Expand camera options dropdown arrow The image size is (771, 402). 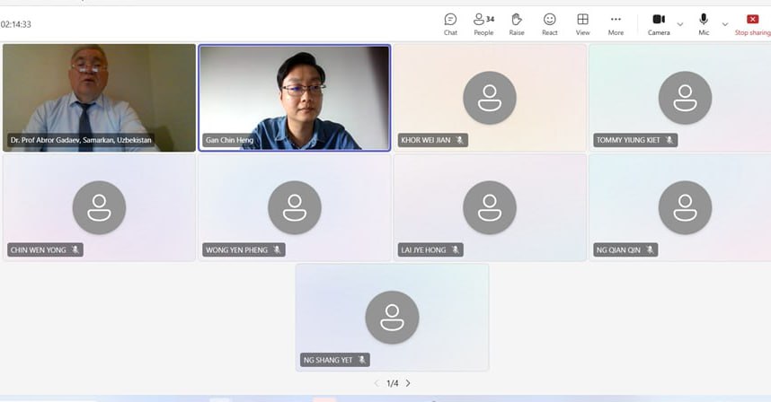click(x=680, y=24)
